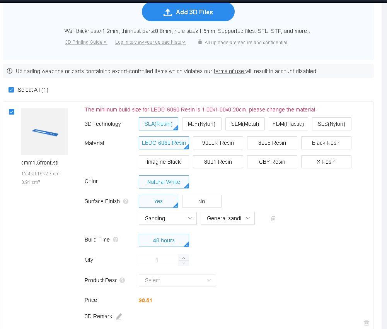Viewport: 387px width, 329px height.
Task: Open the Product Desc Select dropdown
Action: 177,280
